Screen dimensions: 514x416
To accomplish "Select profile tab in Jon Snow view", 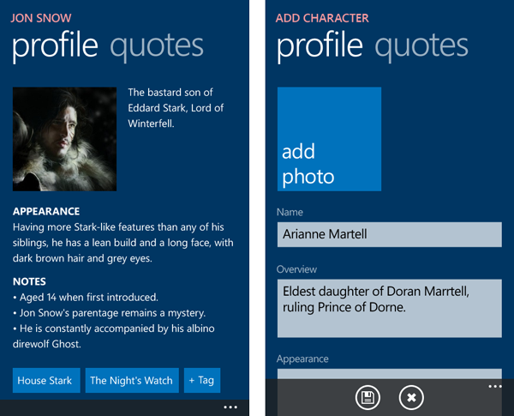I will pyautogui.click(x=55, y=46).
